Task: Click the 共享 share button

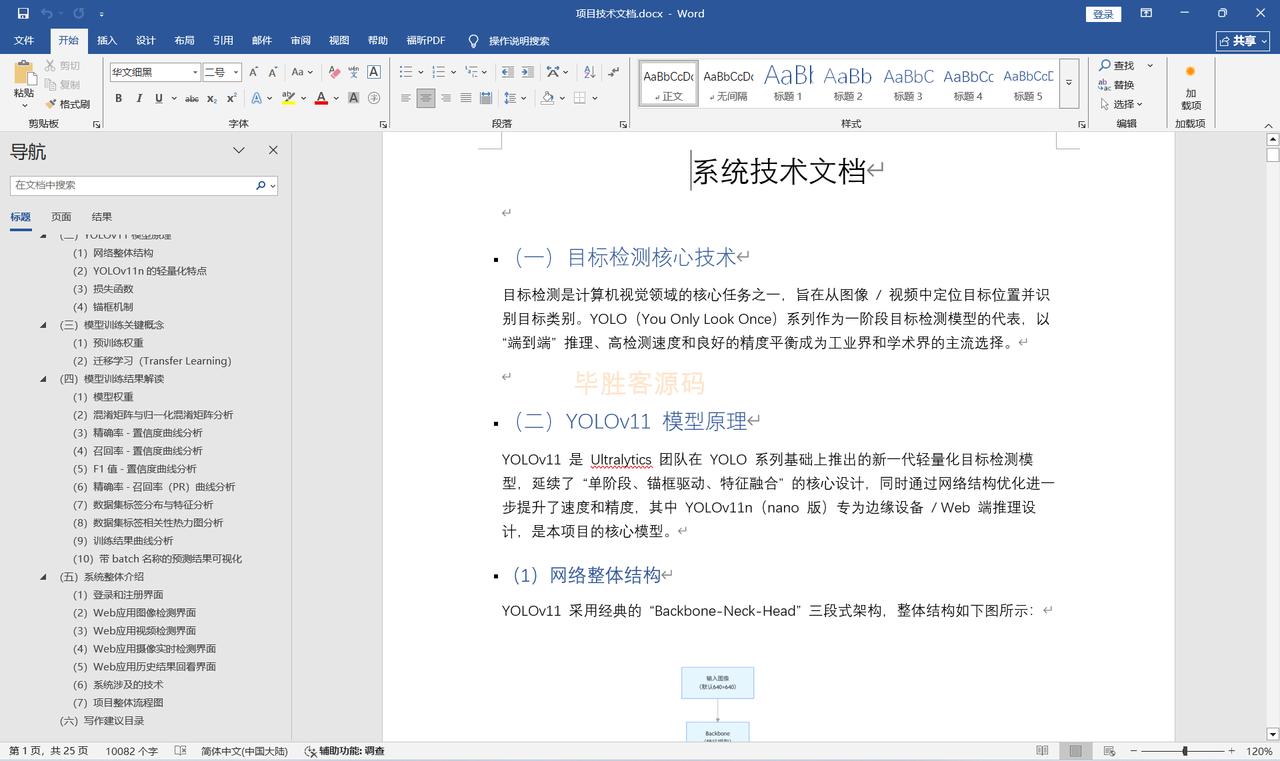Action: click(x=1242, y=41)
